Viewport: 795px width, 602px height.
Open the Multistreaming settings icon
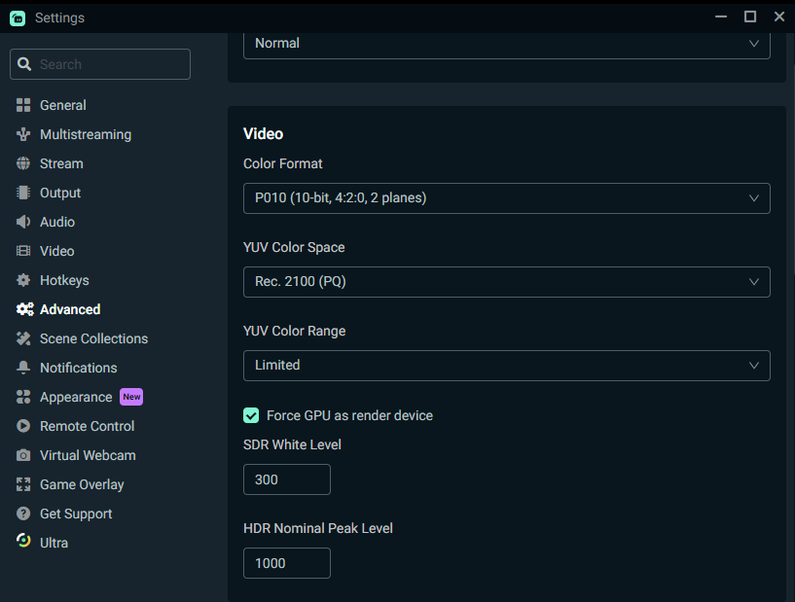click(21, 134)
